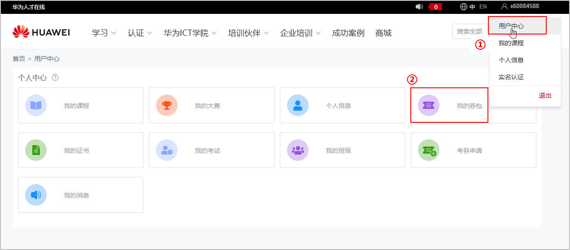The image size is (570, 250).
Task: Open the 我的消息 card label
Action: pyautogui.click(x=76, y=195)
